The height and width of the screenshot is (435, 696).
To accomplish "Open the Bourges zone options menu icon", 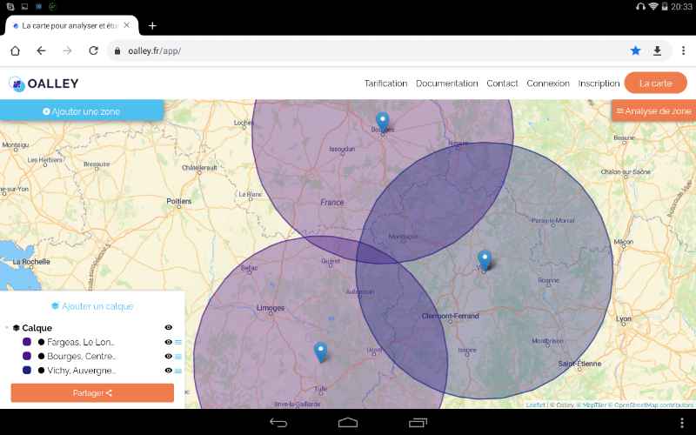I will click(x=178, y=357).
